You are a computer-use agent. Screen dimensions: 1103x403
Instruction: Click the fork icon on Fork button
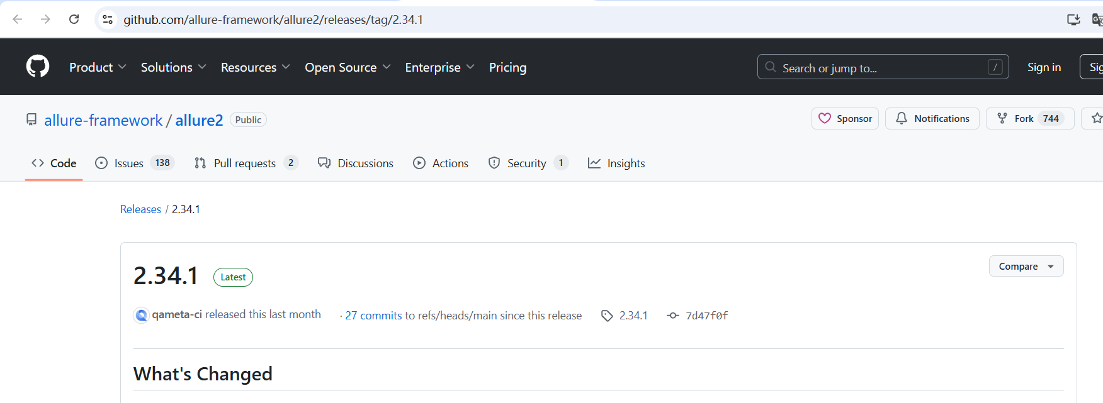[x=1002, y=118]
